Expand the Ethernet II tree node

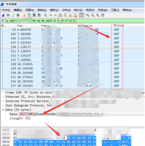coord(3,97)
